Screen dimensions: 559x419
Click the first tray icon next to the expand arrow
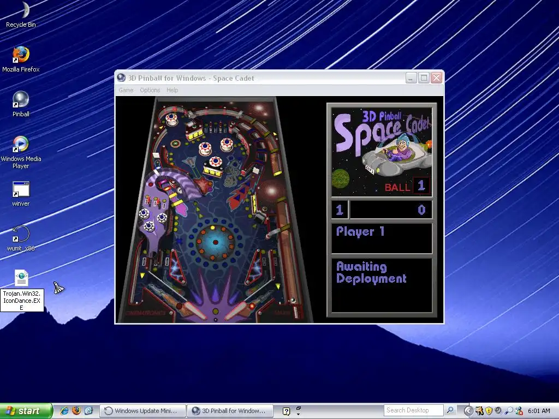[x=479, y=411]
